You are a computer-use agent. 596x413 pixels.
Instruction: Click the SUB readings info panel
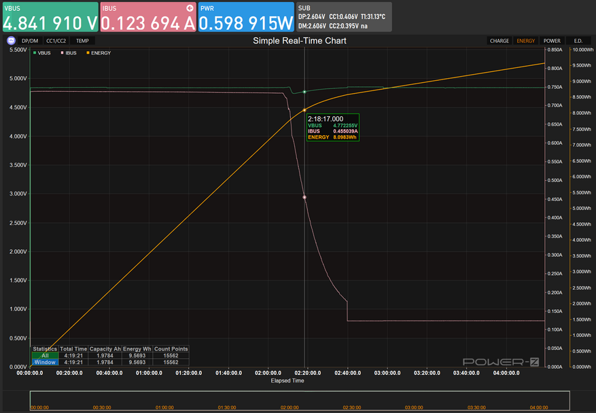coord(344,17)
